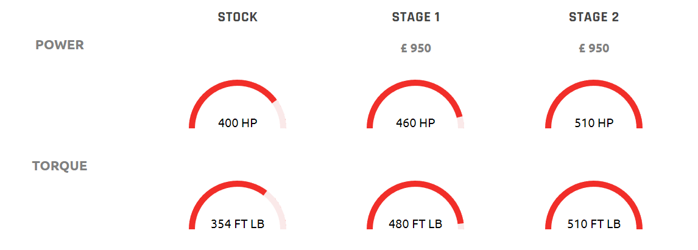Click the 480 FT LB value
The width and height of the screenshot is (698, 250).
pyautogui.click(x=416, y=224)
